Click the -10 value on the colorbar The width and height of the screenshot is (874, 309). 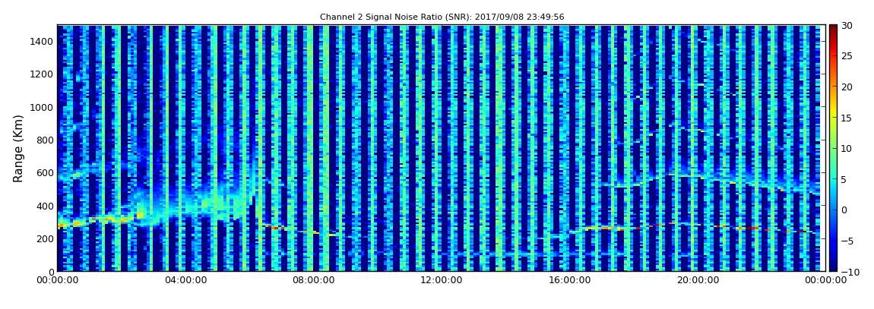tap(850, 271)
